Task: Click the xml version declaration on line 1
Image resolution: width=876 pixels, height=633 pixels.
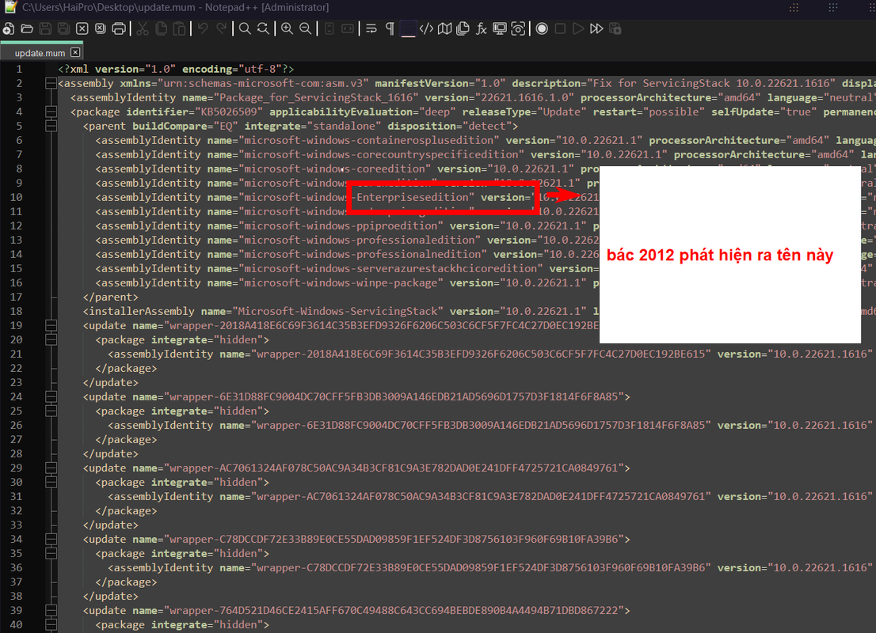Action: pos(176,69)
